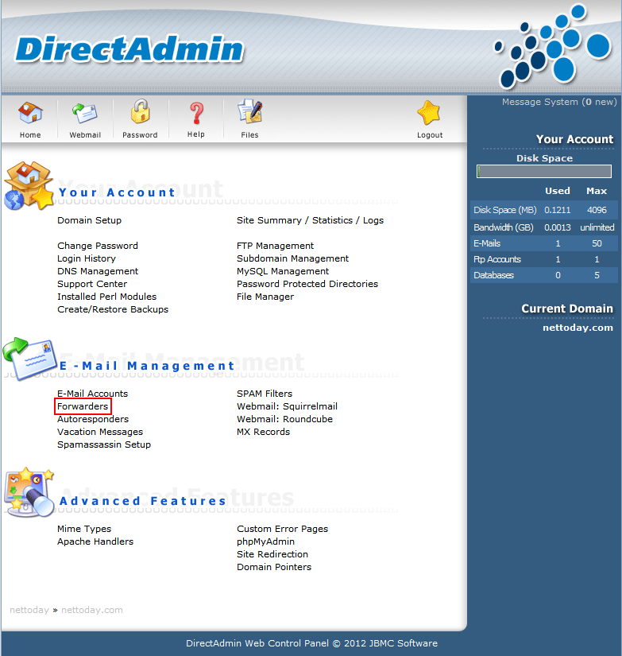Open E-Mail Accounts

tap(92, 394)
